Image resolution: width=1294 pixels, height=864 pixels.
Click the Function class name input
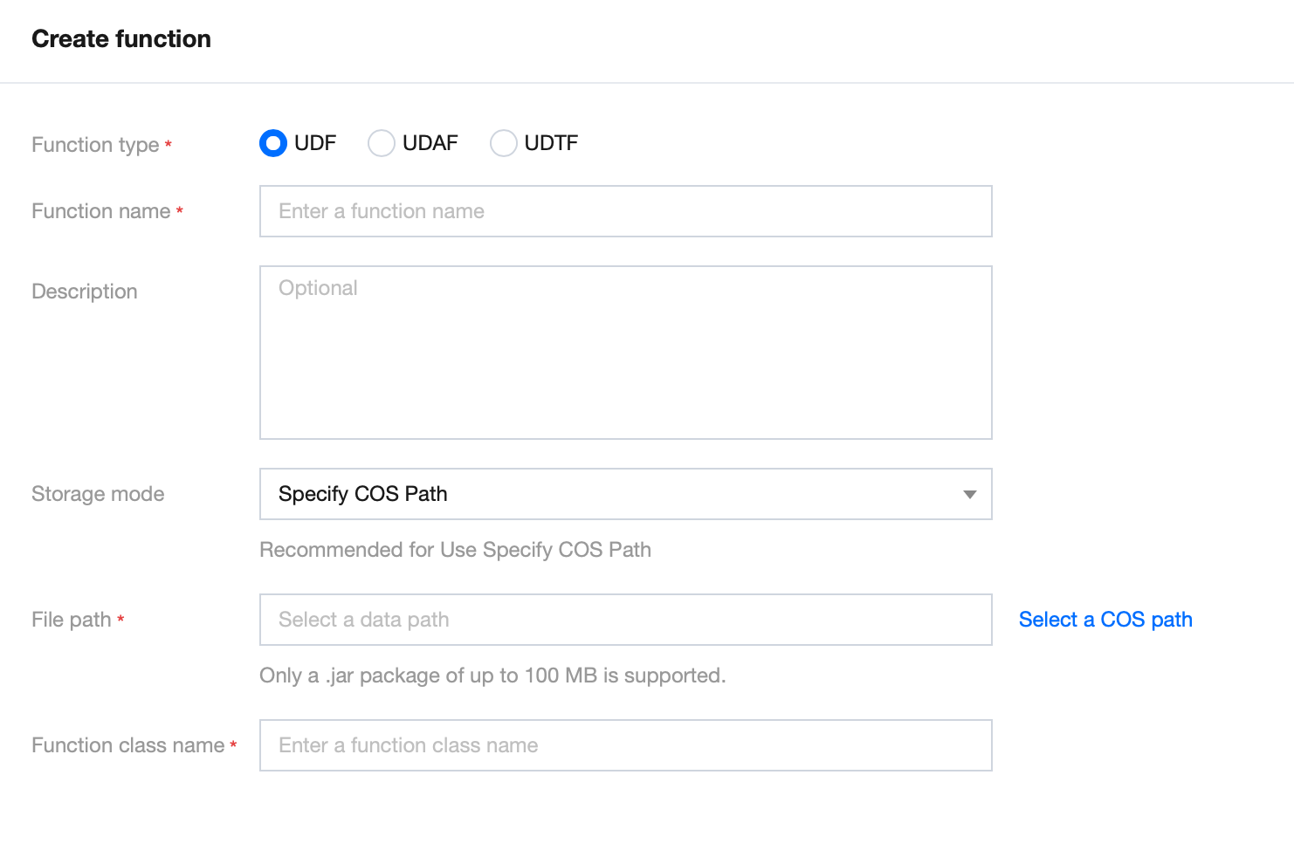(x=625, y=745)
